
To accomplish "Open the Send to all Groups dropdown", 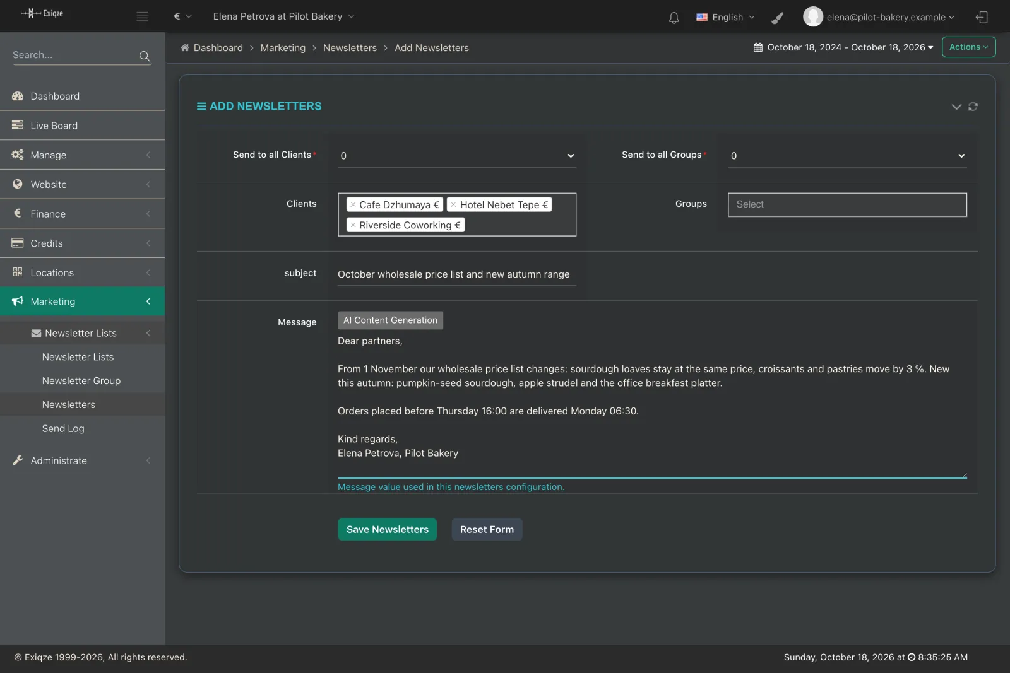I will click(x=847, y=155).
